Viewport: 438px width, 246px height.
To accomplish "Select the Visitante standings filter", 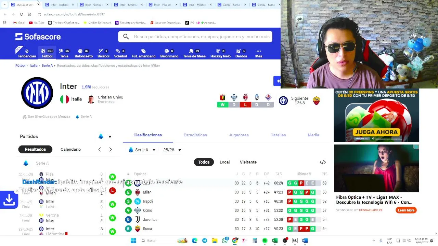I will [248, 162].
